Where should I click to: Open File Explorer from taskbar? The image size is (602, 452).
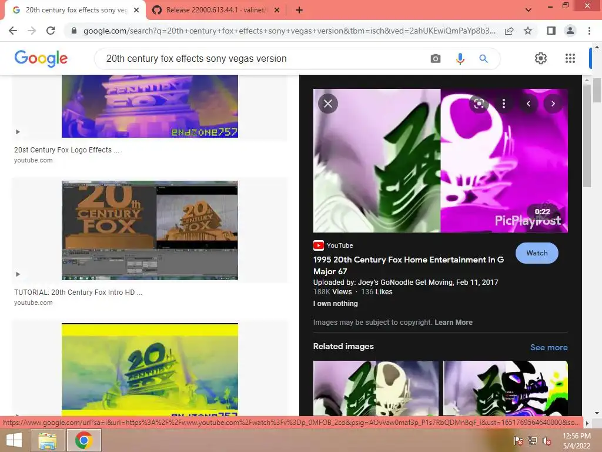48,440
